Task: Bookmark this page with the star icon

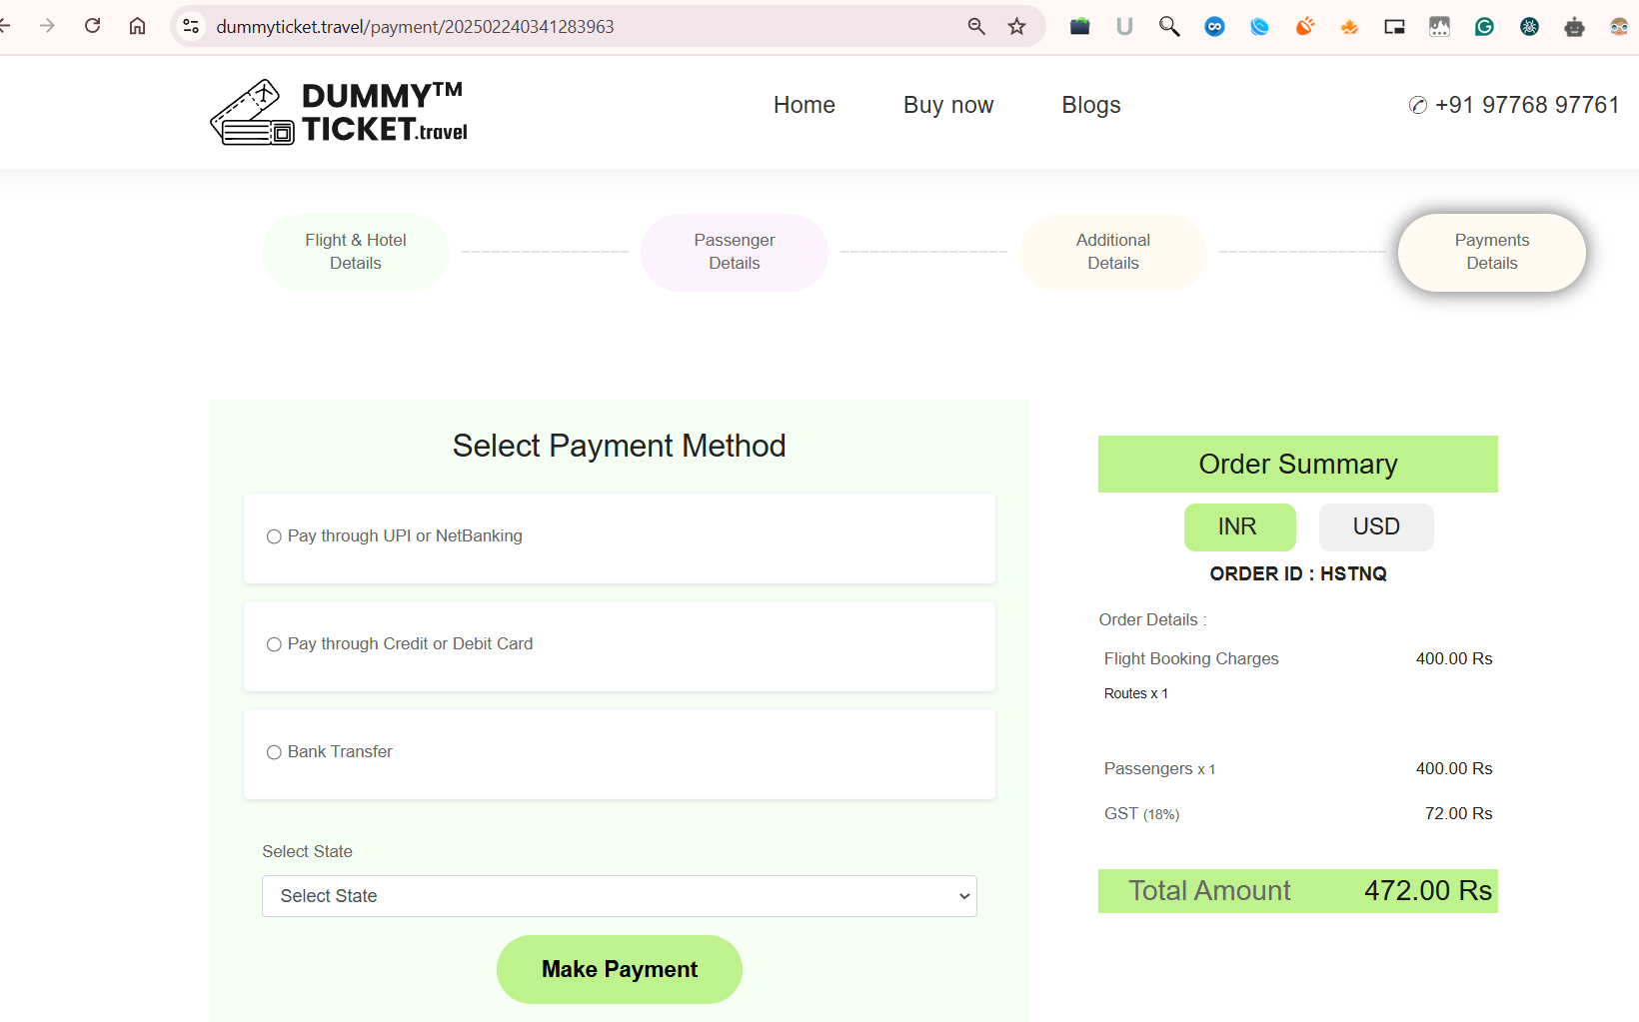Action: click(1017, 27)
